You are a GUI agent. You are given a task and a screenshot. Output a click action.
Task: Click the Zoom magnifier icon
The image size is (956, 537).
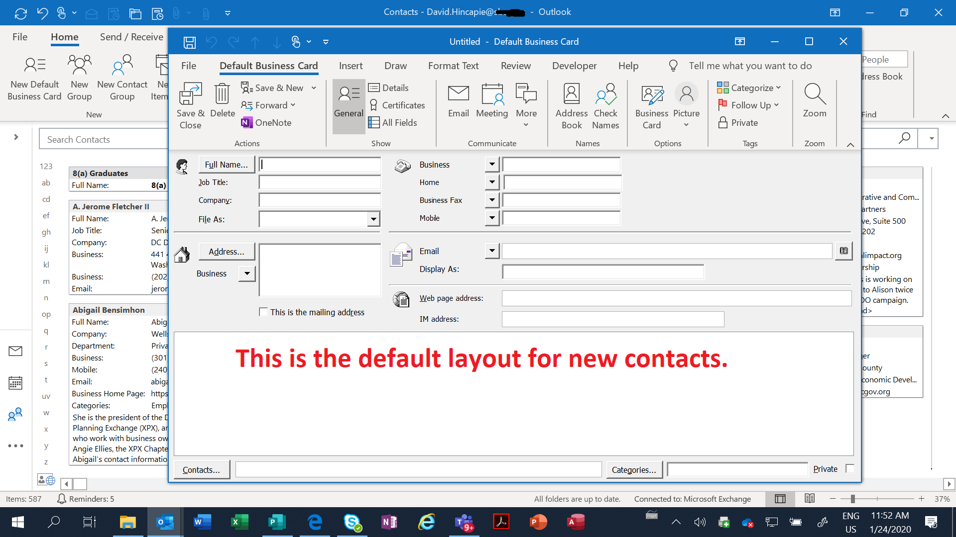coord(815,100)
